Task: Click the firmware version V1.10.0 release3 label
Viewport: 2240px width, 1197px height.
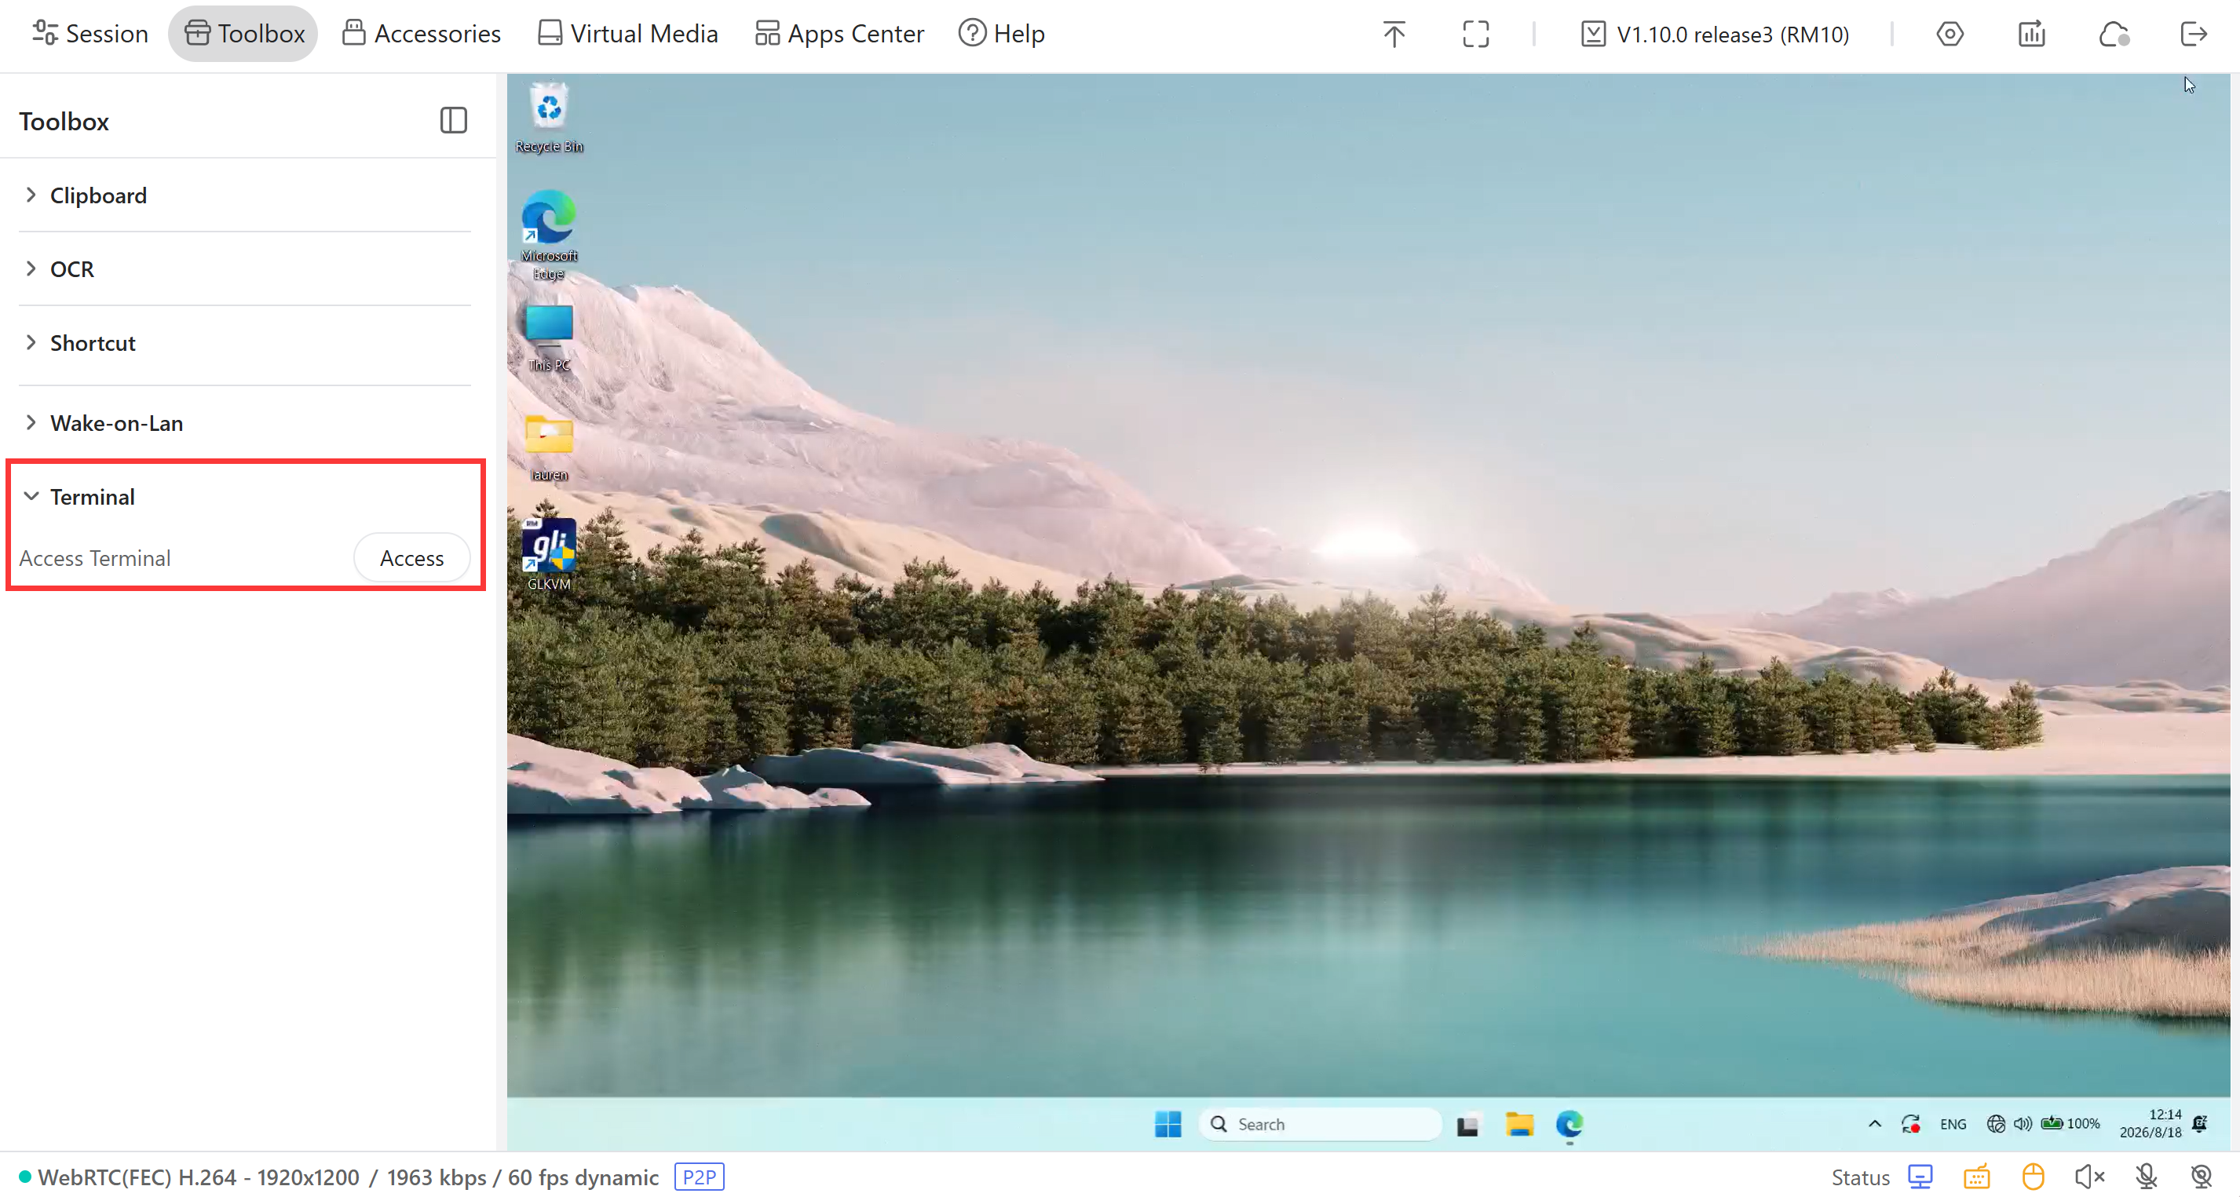Action: coord(1715,34)
